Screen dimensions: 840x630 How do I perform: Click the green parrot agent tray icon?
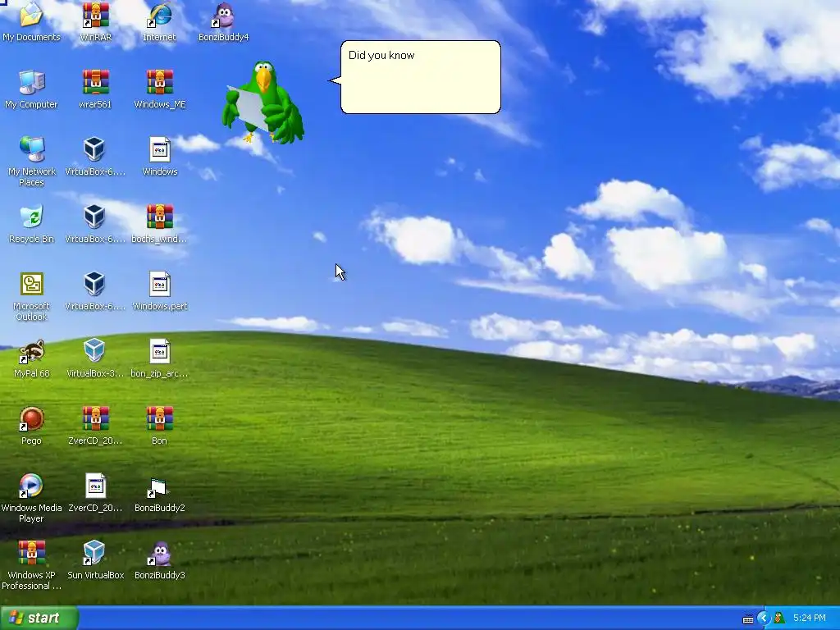coord(779,618)
